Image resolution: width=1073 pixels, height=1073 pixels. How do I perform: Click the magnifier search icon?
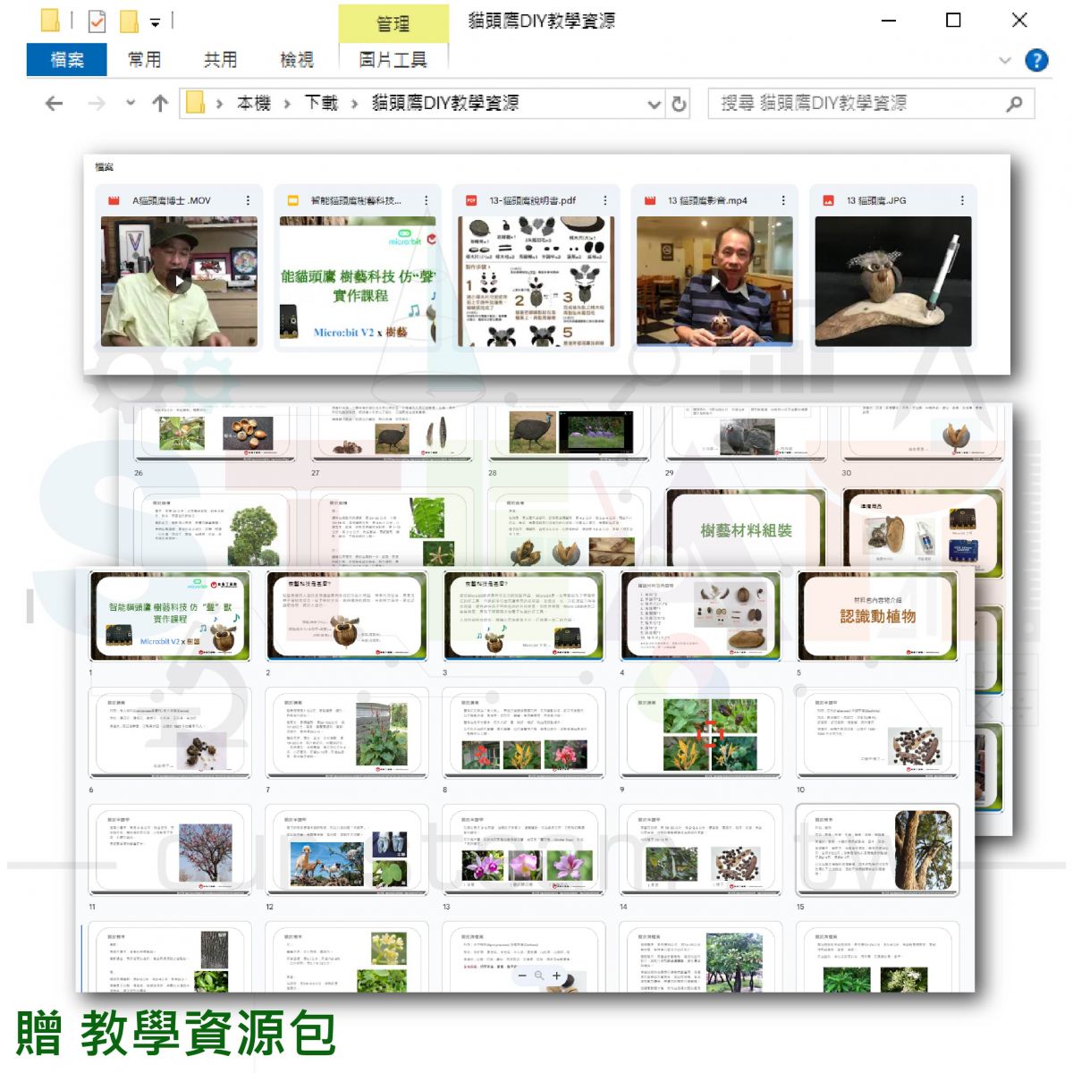[x=1014, y=104]
